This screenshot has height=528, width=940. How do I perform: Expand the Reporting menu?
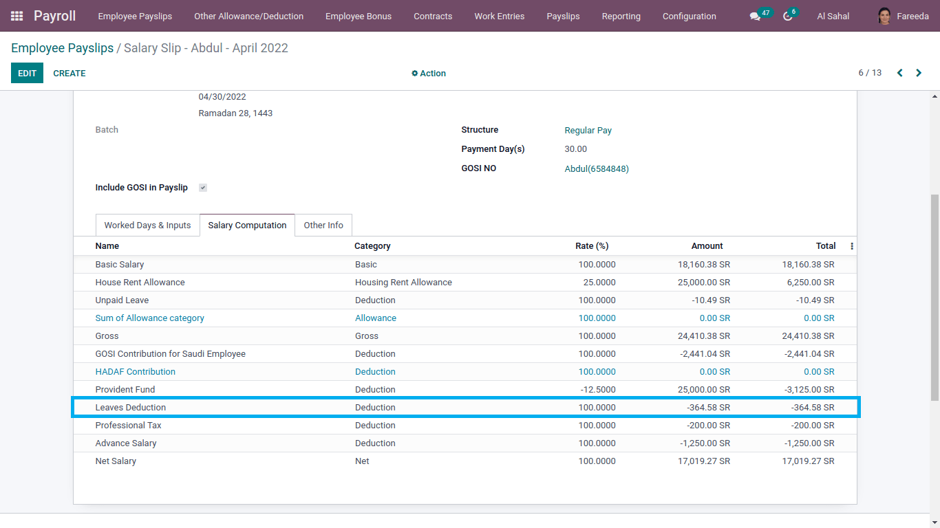click(x=621, y=16)
